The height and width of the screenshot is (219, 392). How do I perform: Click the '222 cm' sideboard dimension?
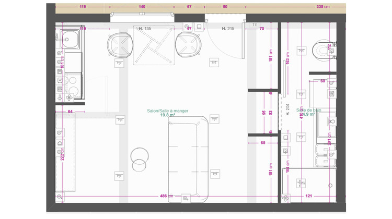coord(62,154)
